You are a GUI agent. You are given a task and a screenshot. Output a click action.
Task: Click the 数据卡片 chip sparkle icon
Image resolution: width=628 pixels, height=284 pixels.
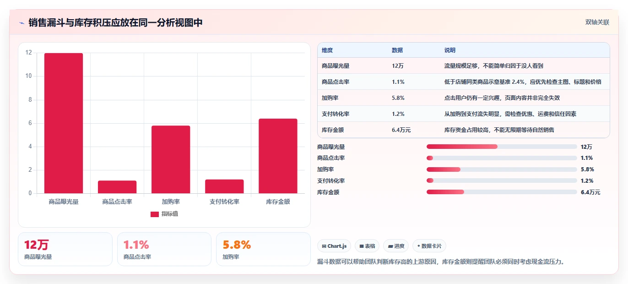coord(418,246)
